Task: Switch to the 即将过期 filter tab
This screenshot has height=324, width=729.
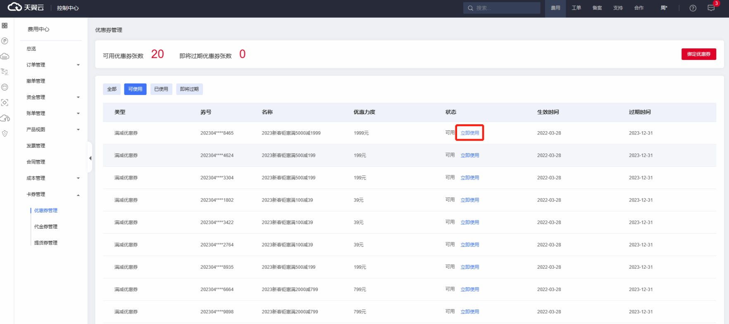Action: pyautogui.click(x=189, y=89)
